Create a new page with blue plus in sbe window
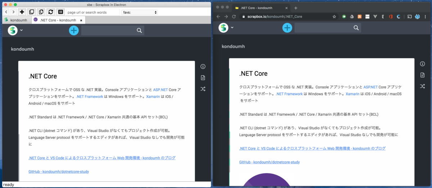432x188 pixels. point(74,31)
